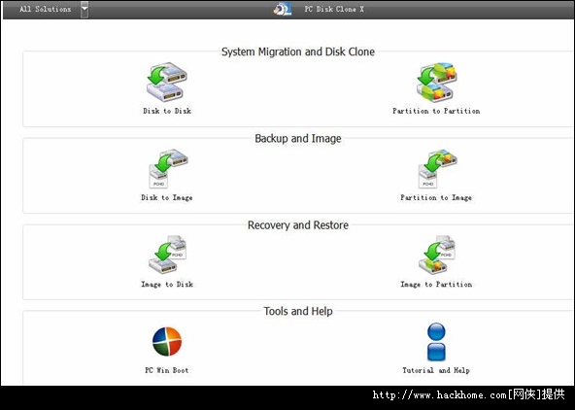Viewport: 575px width, 410px height.
Task: Select the Disk to Image text label
Action: pos(167,197)
